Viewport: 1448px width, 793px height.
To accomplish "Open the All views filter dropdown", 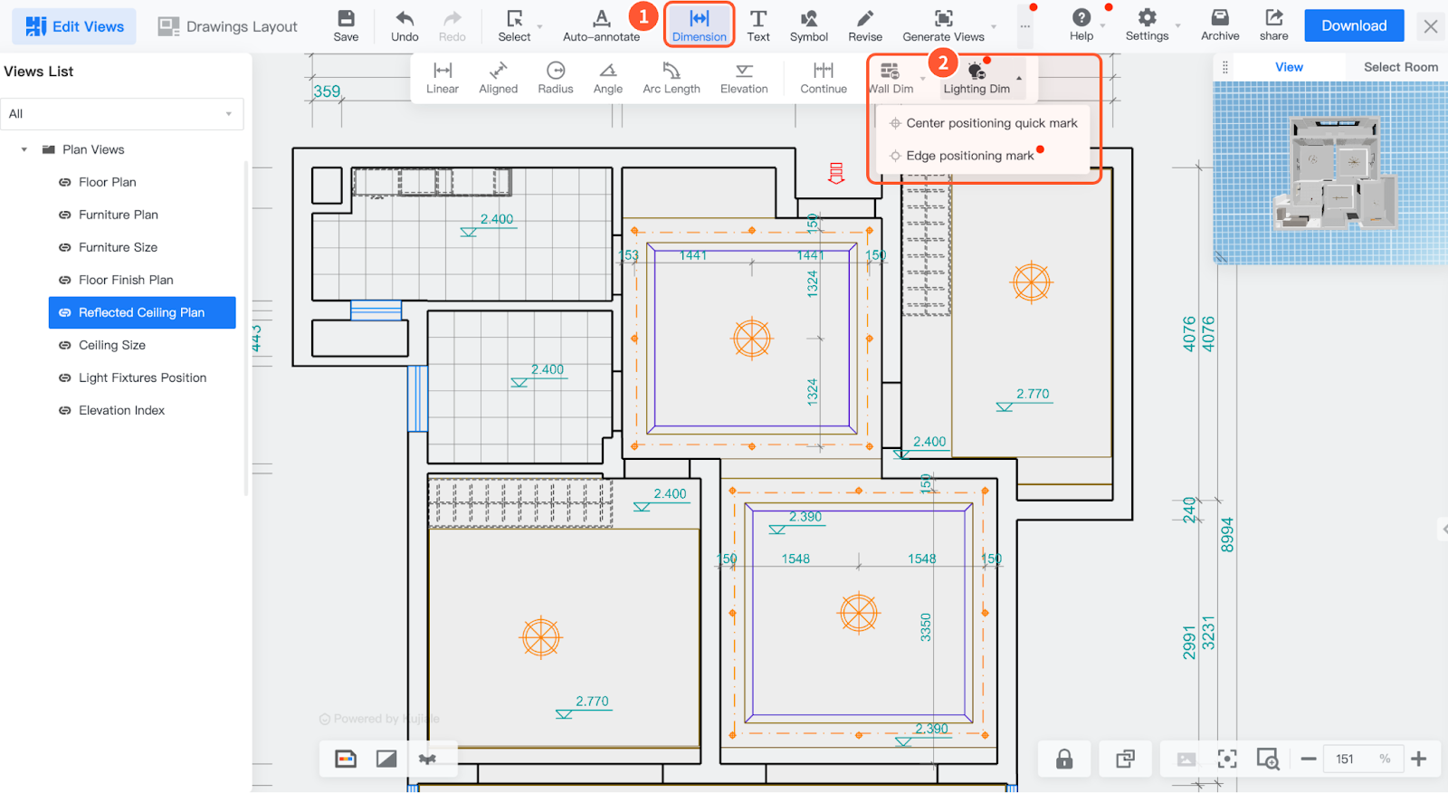I will (x=121, y=114).
